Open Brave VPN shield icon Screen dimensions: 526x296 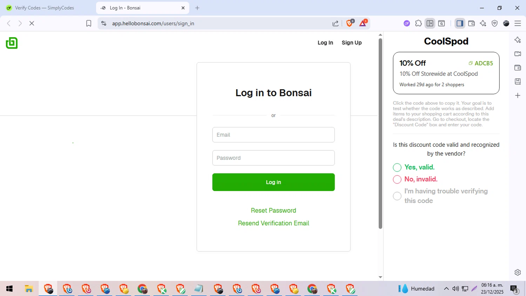494,24
